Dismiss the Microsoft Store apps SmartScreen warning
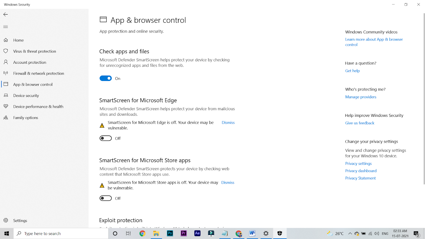The height and width of the screenshot is (239, 425). 228,182
